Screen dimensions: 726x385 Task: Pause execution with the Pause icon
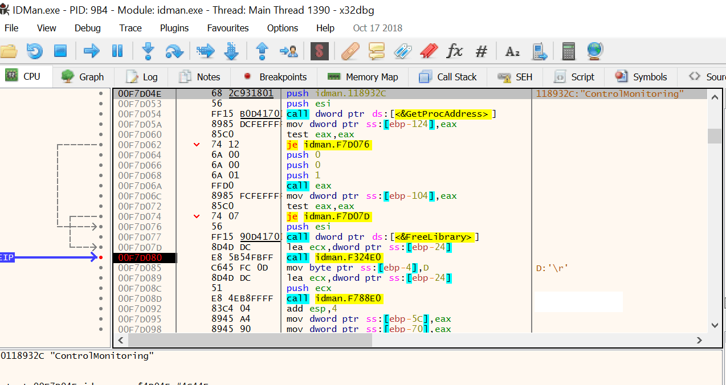tap(117, 51)
